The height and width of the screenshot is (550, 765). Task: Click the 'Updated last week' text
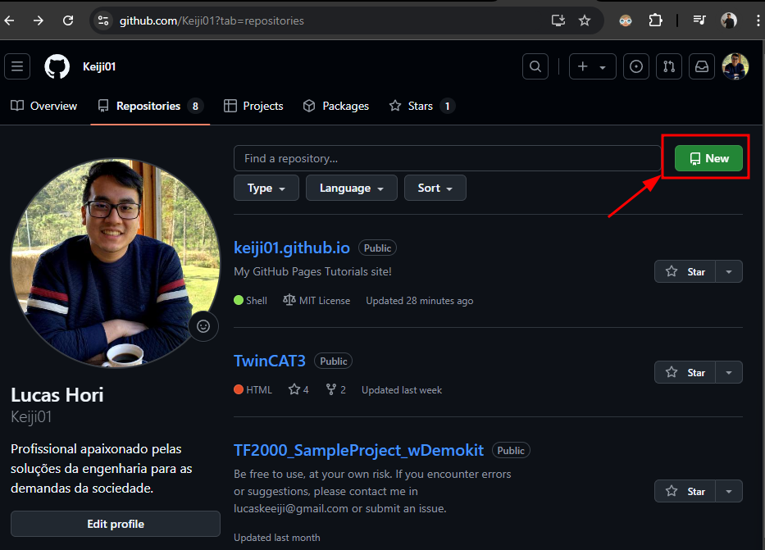(x=402, y=390)
